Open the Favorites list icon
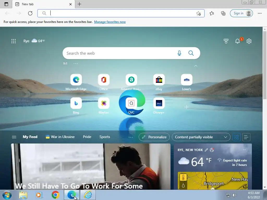The width and height of the screenshot is (267, 200). [212, 13]
